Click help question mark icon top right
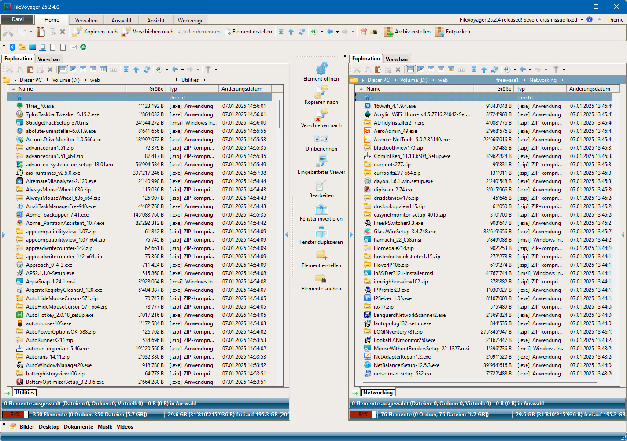 point(590,19)
